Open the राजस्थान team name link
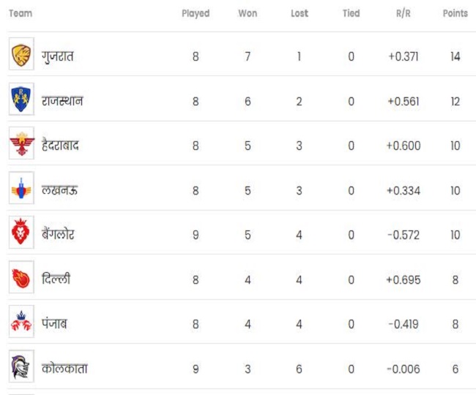Viewport: 476px width, 395px height. [62, 101]
